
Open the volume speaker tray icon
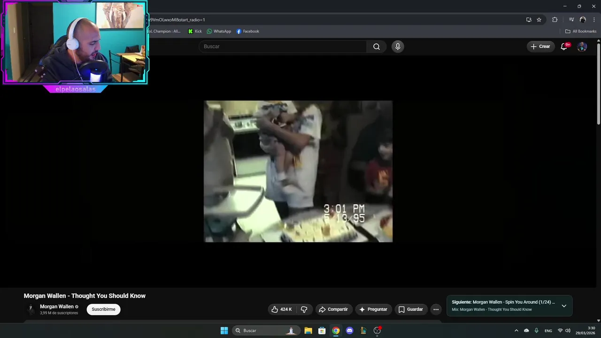click(x=568, y=330)
